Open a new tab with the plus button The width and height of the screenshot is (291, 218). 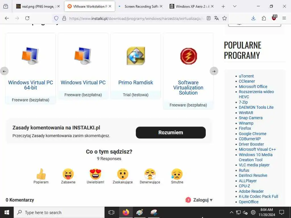point(223,7)
